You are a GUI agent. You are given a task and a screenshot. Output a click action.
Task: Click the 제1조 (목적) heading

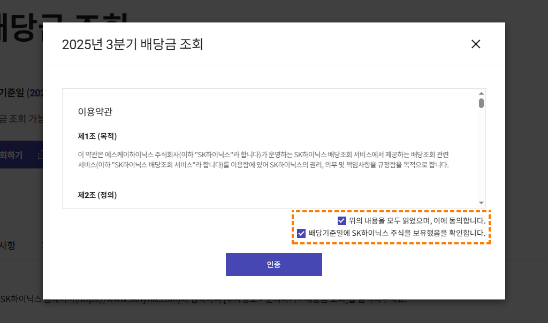[97, 136]
